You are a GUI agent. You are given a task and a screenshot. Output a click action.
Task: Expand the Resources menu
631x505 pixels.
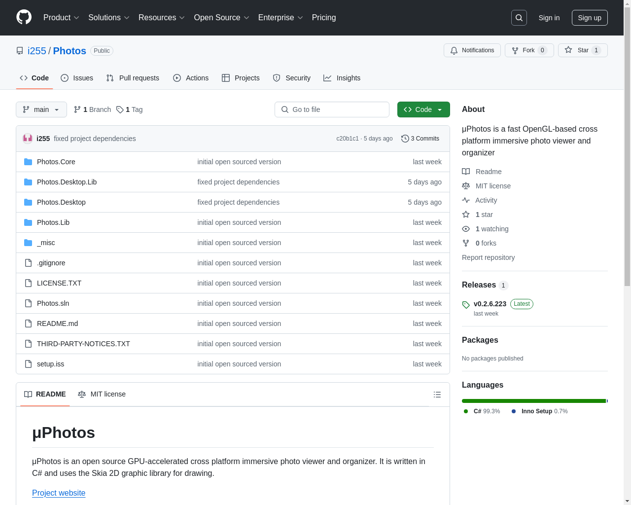(162, 18)
